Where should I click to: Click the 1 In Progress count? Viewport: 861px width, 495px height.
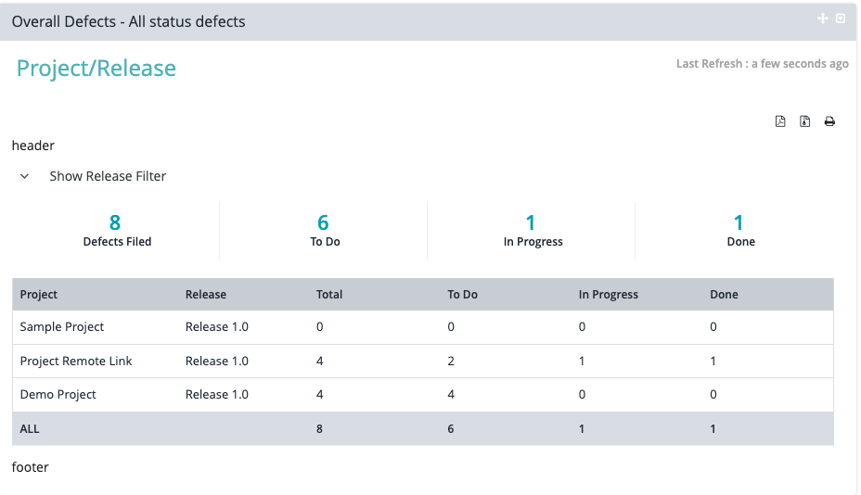(531, 222)
